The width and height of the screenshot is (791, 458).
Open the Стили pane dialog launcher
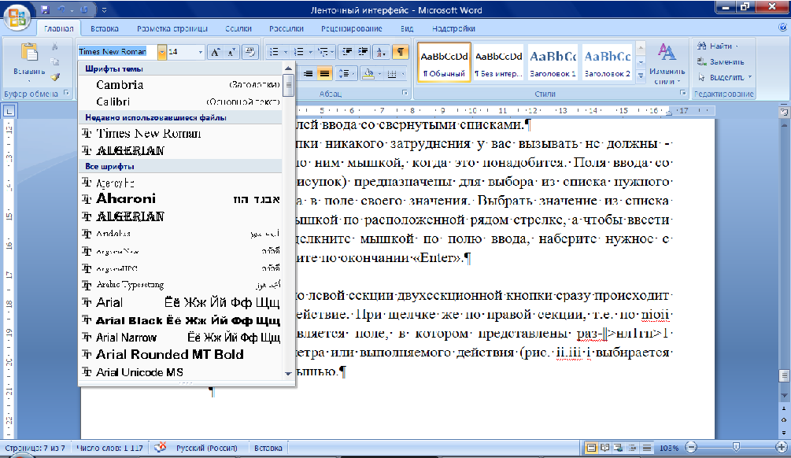683,94
